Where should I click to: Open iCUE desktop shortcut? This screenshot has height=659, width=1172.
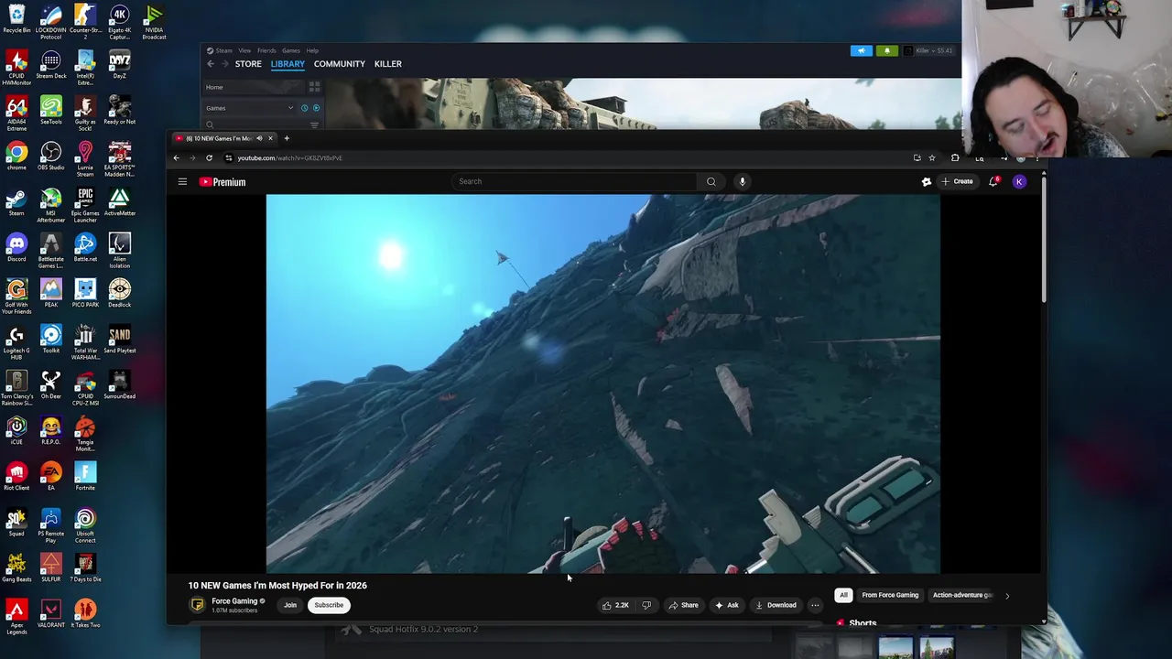[16, 430]
